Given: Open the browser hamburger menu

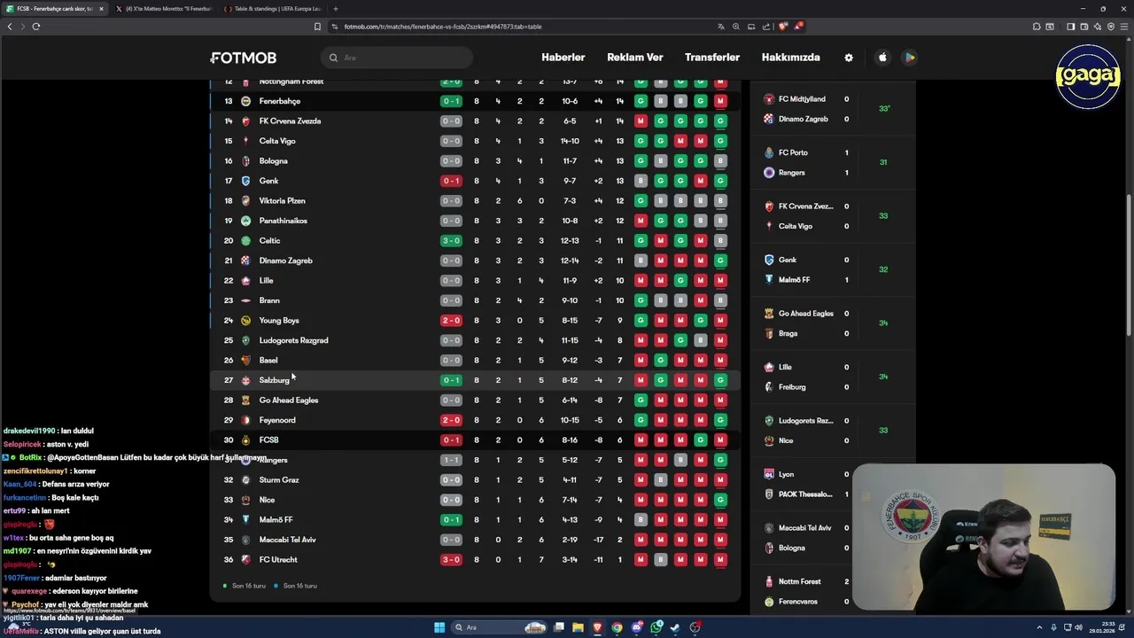Looking at the screenshot, I should point(1124,27).
